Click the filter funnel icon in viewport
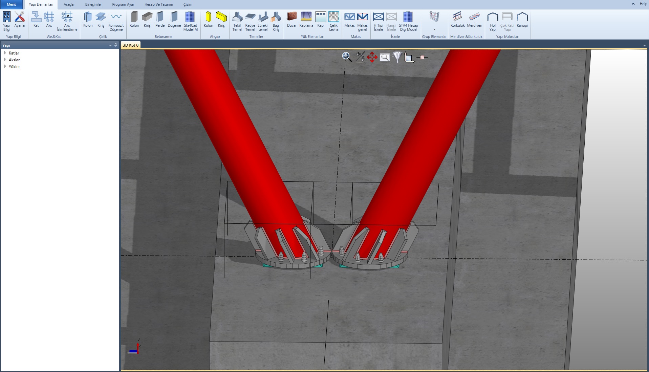 [x=397, y=57]
